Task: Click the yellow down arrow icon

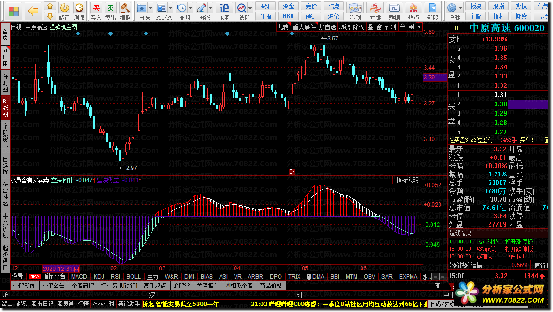Action: (x=50, y=16)
